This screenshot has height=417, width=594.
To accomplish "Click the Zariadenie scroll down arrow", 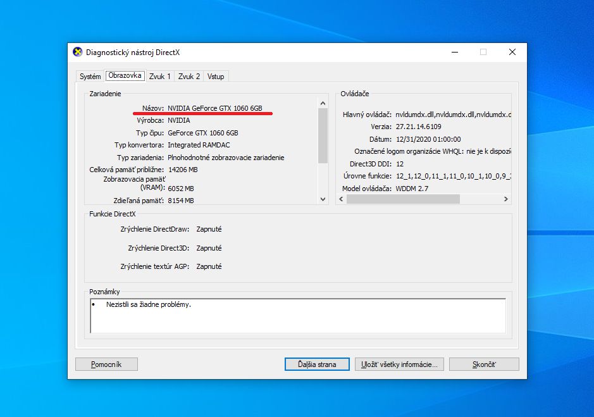I will coord(323,199).
